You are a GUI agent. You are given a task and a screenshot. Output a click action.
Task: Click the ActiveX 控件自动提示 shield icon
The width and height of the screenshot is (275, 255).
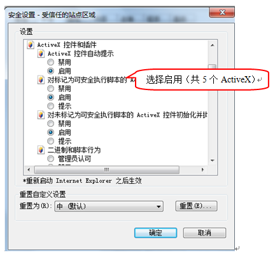41,53
